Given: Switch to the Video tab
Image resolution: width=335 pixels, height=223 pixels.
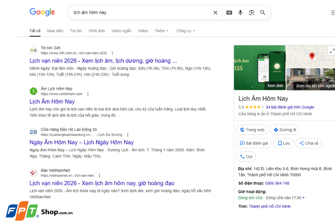Looking at the screenshot, I should coord(143,31).
